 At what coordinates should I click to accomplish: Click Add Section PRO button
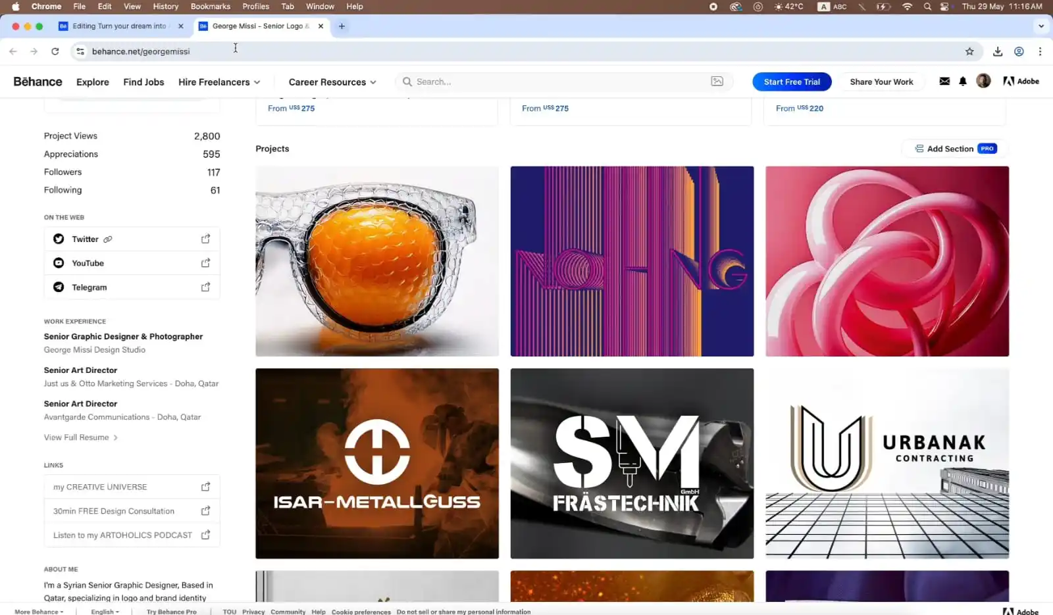point(956,149)
